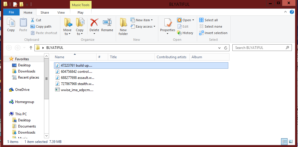This screenshot has height=147, width=298.
Task: Open file History
Action: [x=185, y=33]
